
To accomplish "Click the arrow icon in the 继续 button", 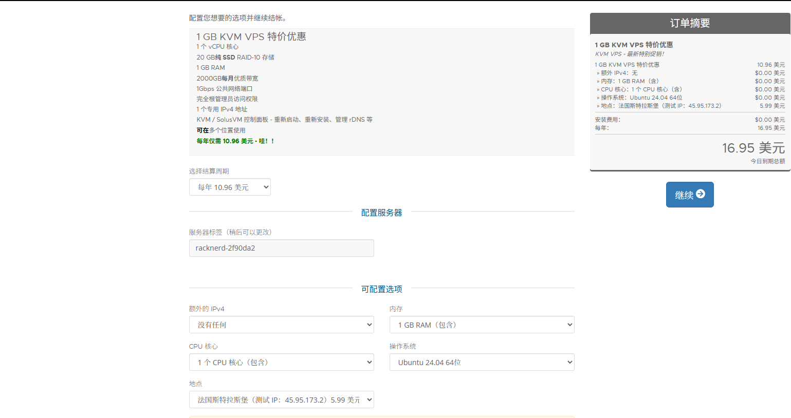I will (x=701, y=194).
